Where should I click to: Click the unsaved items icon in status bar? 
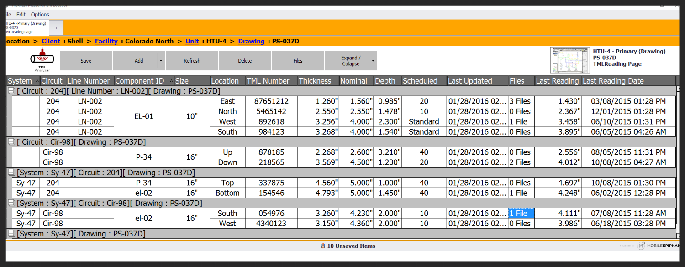point(323,246)
